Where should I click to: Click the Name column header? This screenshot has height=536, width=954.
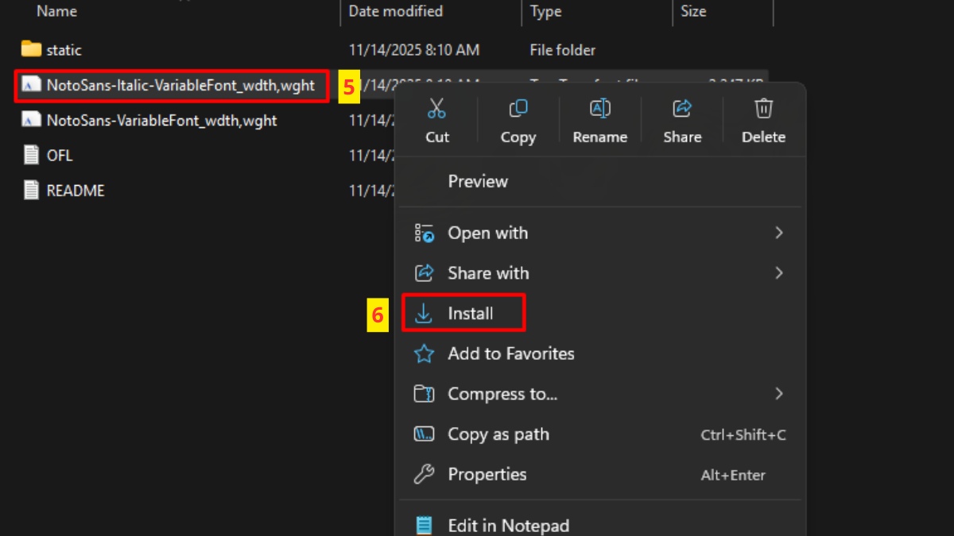pos(56,11)
